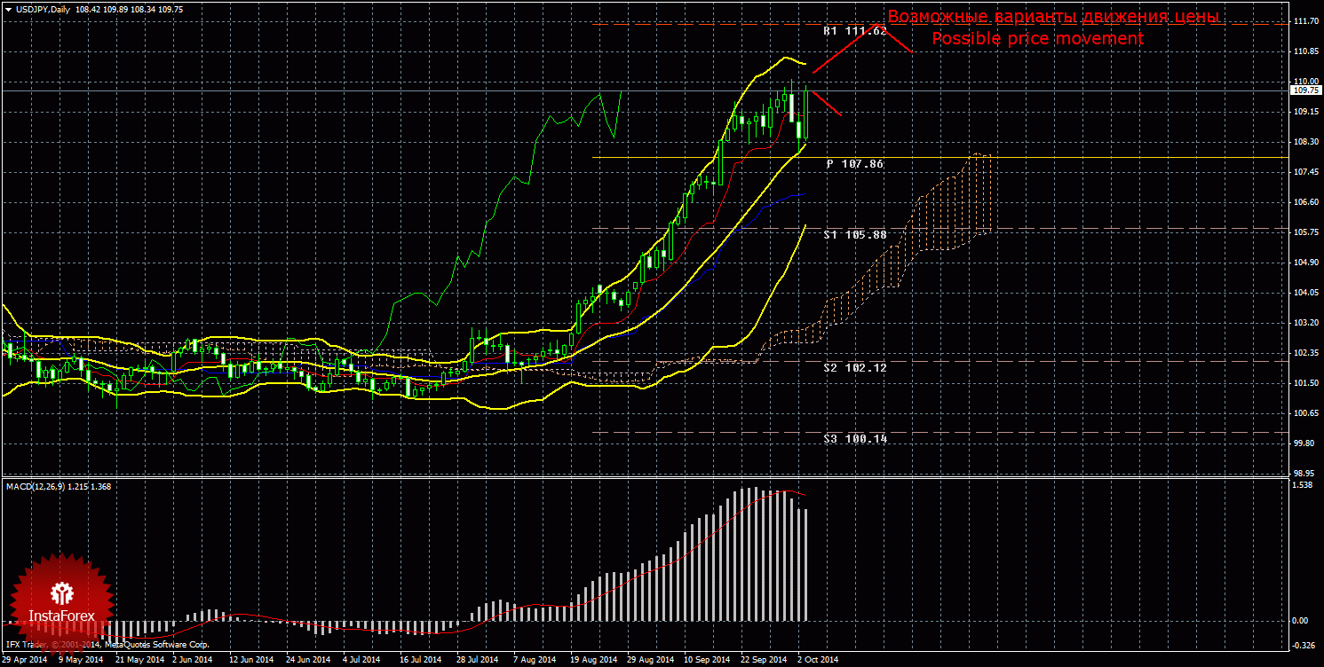The width and height of the screenshot is (1324, 667).
Task: Click the USDJPY,Daily chart title
Action: tap(44, 9)
